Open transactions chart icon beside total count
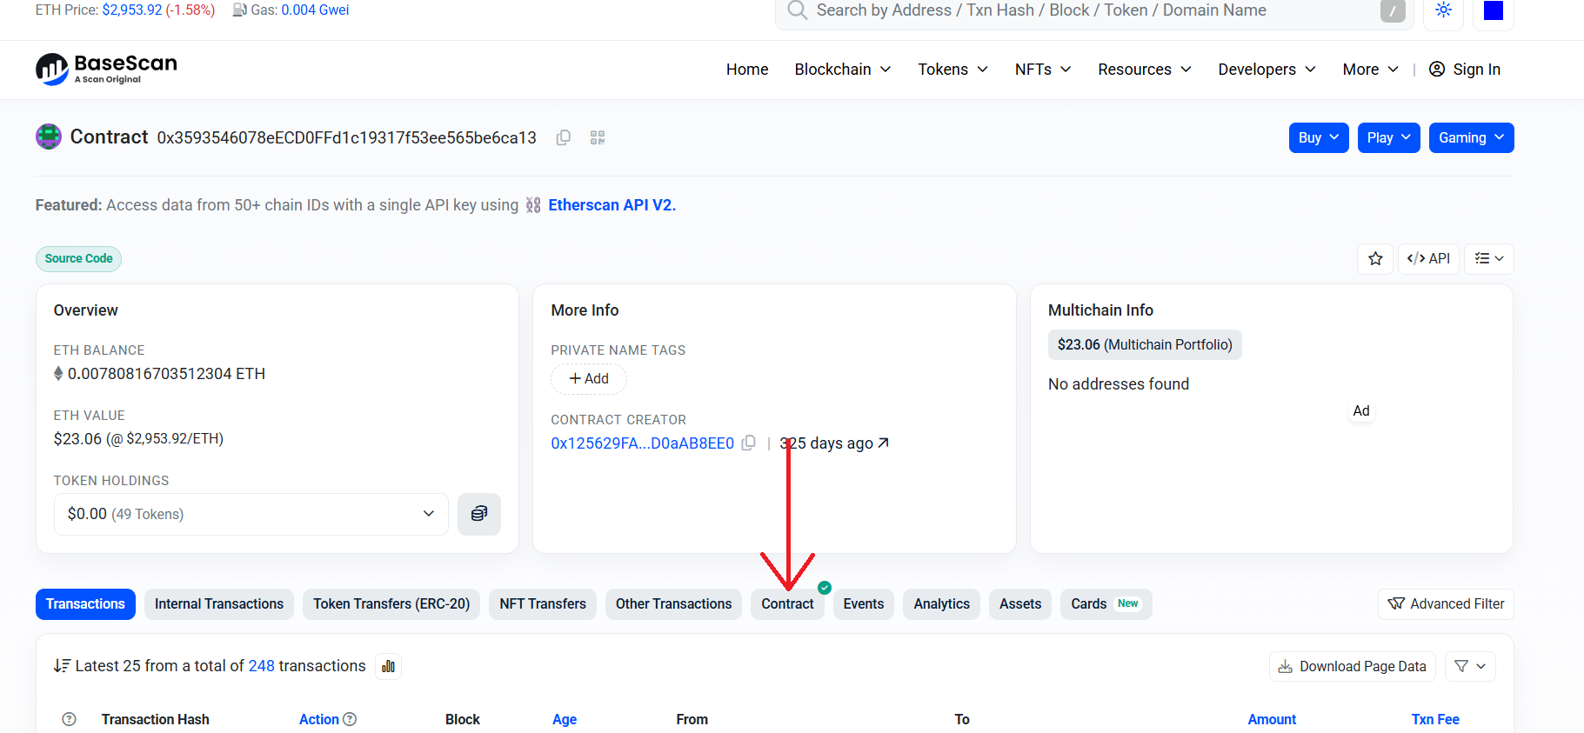 [388, 666]
